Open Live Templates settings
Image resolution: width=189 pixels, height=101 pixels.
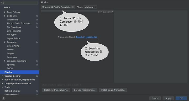(14, 31)
